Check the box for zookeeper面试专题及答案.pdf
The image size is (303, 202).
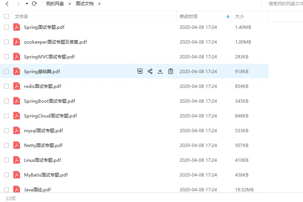coord(7,42)
